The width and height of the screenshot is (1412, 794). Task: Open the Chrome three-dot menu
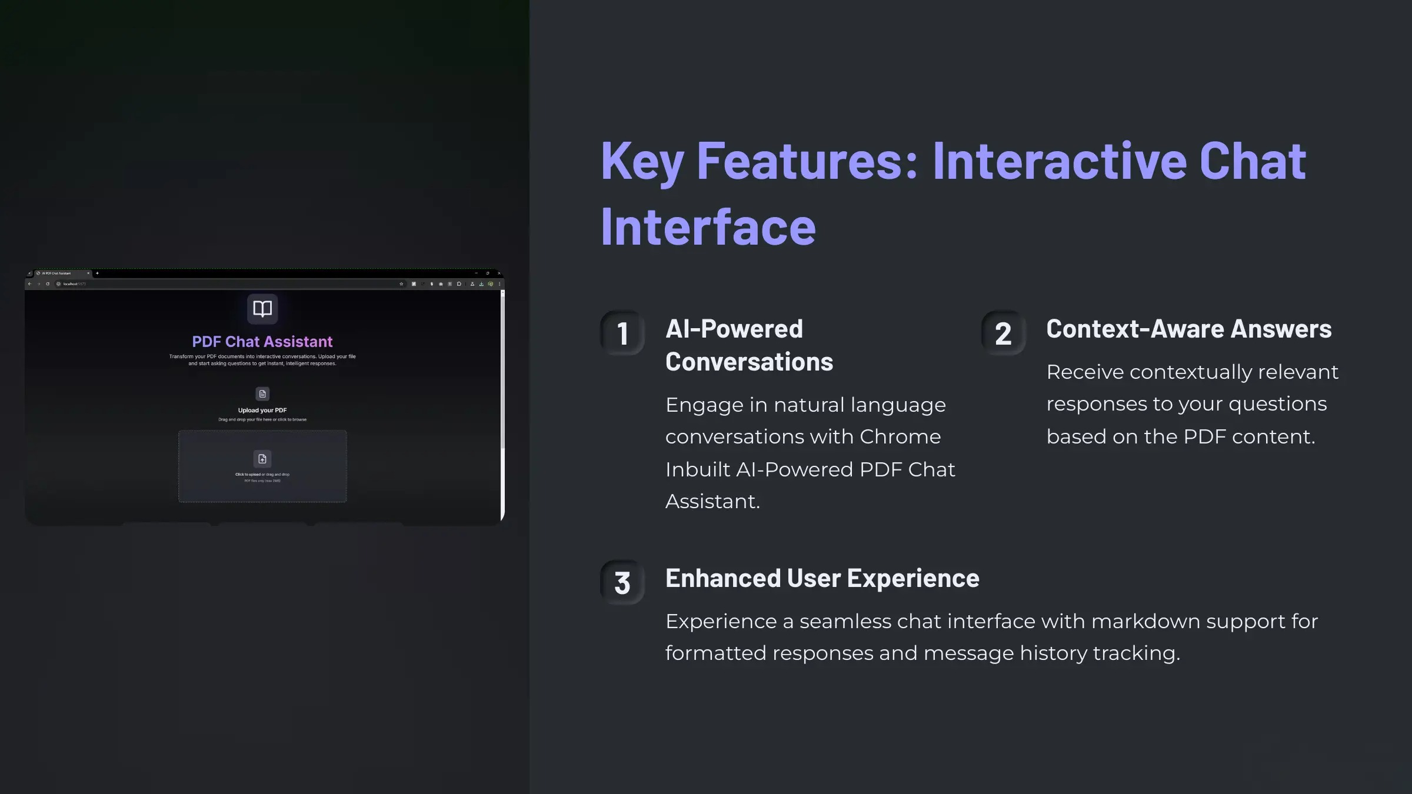pyautogui.click(x=499, y=284)
